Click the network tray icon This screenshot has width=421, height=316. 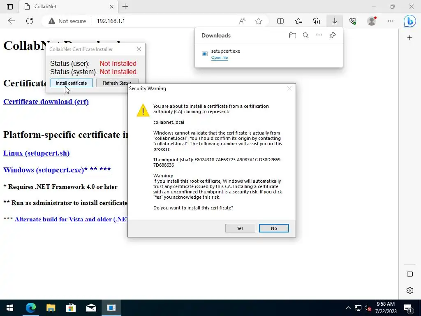(x=358, y=308)
